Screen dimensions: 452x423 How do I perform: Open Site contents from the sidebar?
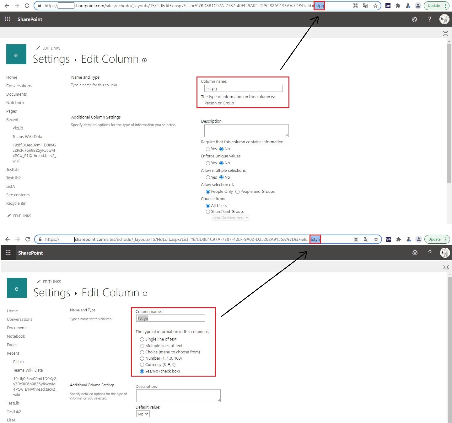[18, 195]
